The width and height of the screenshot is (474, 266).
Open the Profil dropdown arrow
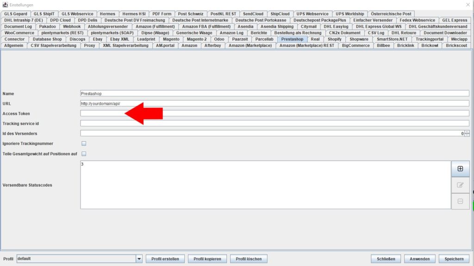(139, 259)
